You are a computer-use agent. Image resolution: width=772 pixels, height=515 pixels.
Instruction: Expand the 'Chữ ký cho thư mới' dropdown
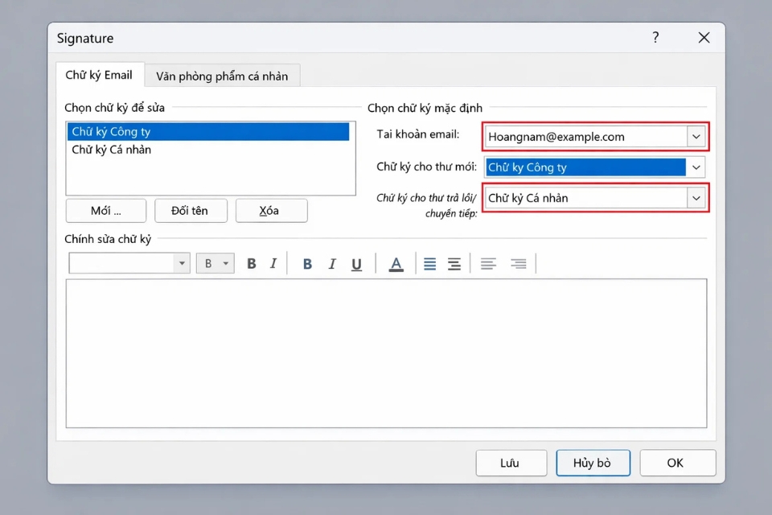(696, 167)
